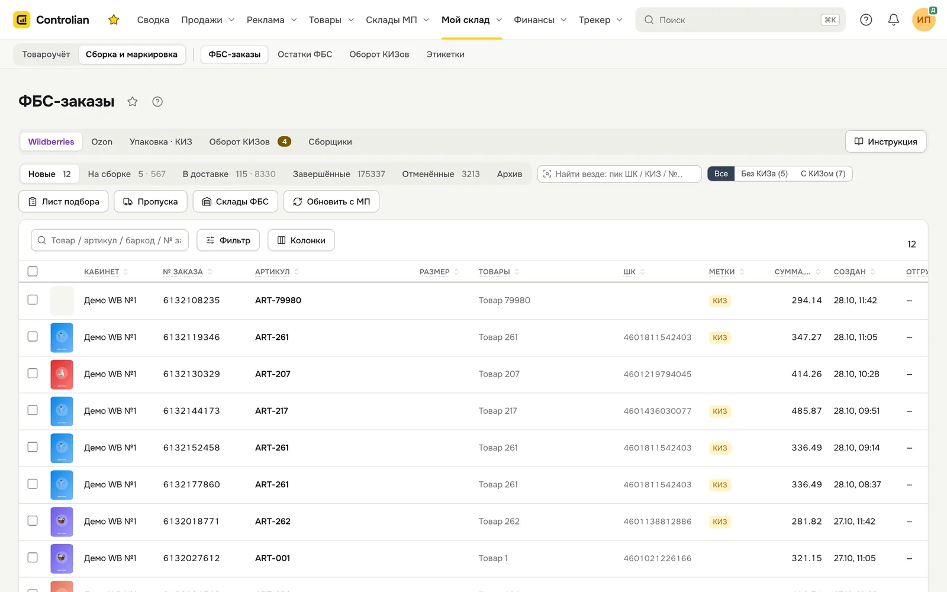Sort by Размер column arrows
947x592 pixels.
tap(456, 272)
